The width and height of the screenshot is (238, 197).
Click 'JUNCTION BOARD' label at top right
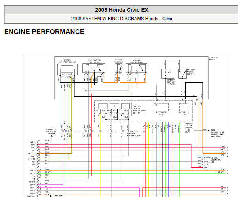tap(213, 58)
